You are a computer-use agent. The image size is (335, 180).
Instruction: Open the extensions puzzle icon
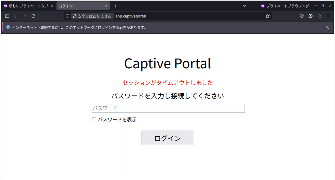(x=319, y=16)
